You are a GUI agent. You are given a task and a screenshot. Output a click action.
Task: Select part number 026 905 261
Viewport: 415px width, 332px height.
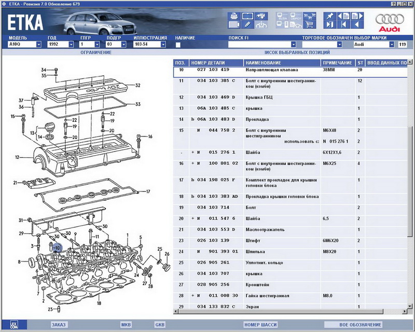click(213, 262)
